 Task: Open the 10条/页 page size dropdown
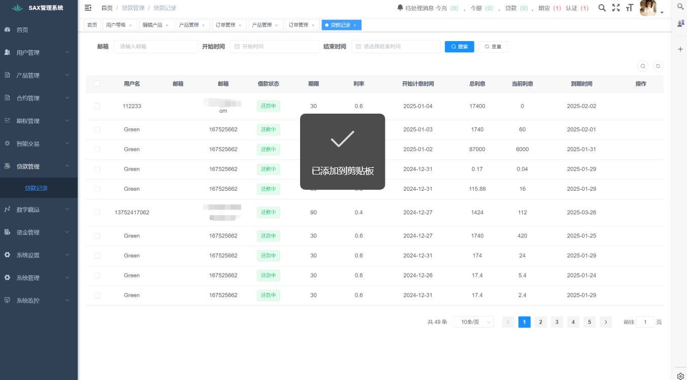click(473, 322)
